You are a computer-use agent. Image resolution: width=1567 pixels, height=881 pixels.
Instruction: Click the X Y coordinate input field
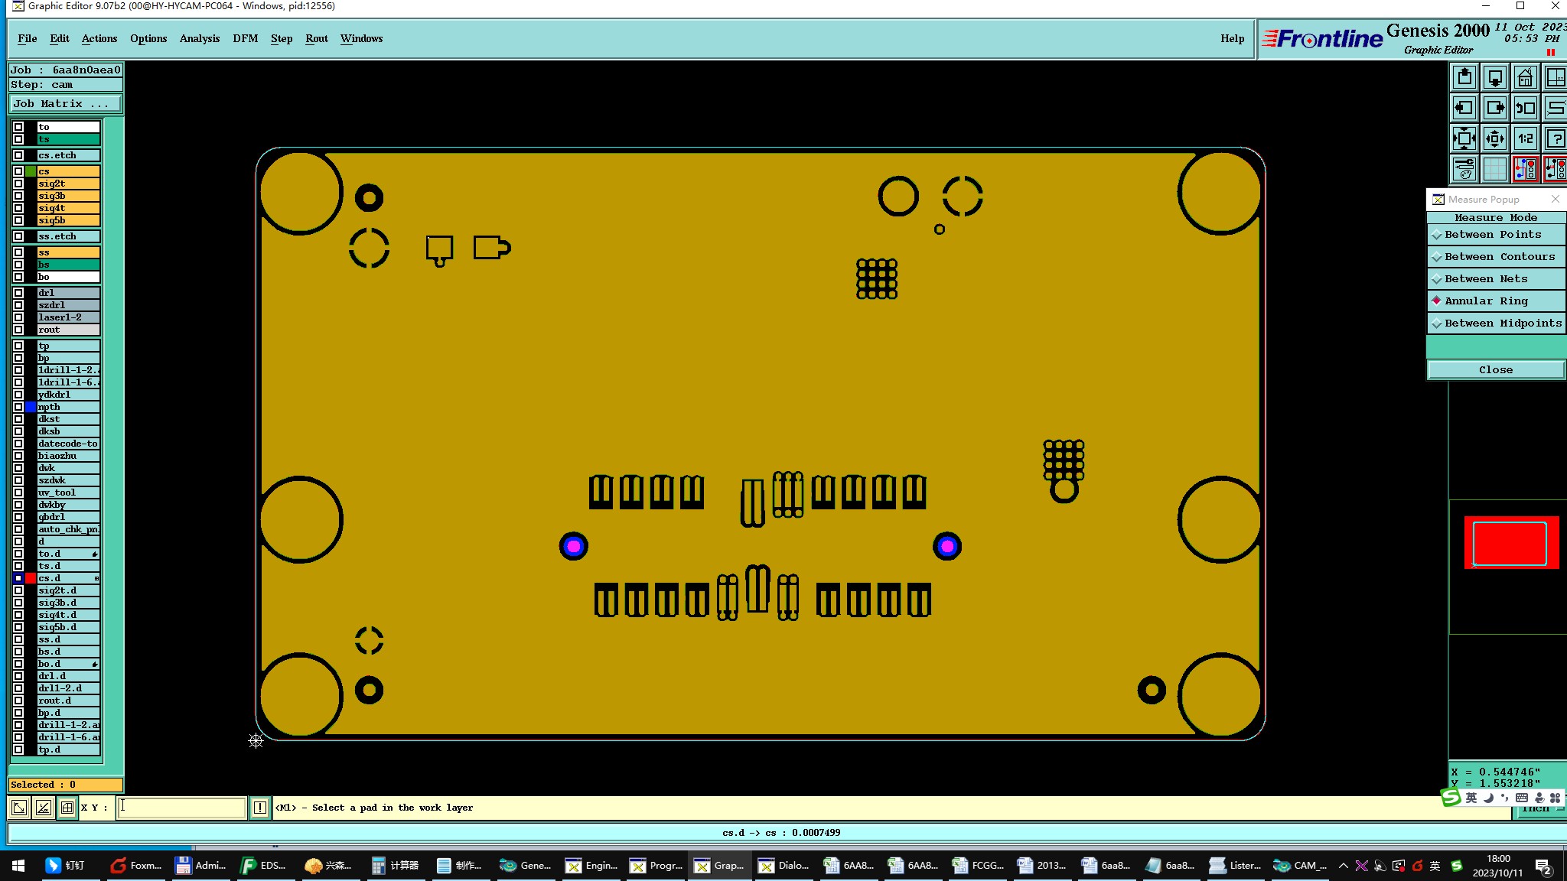click(x=181, y=808)
